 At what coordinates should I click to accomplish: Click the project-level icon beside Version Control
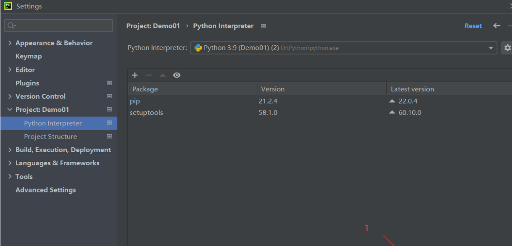pos(109,96)
